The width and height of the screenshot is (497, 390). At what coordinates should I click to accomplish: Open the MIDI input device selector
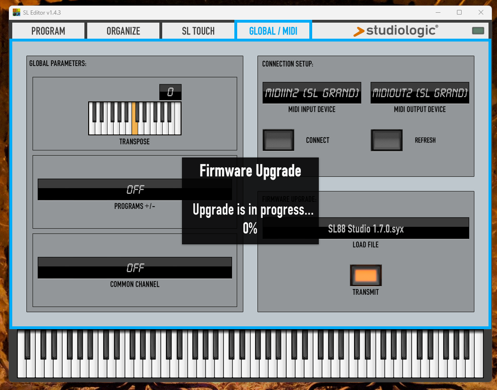pyautogui.click(x=312, y=93)
